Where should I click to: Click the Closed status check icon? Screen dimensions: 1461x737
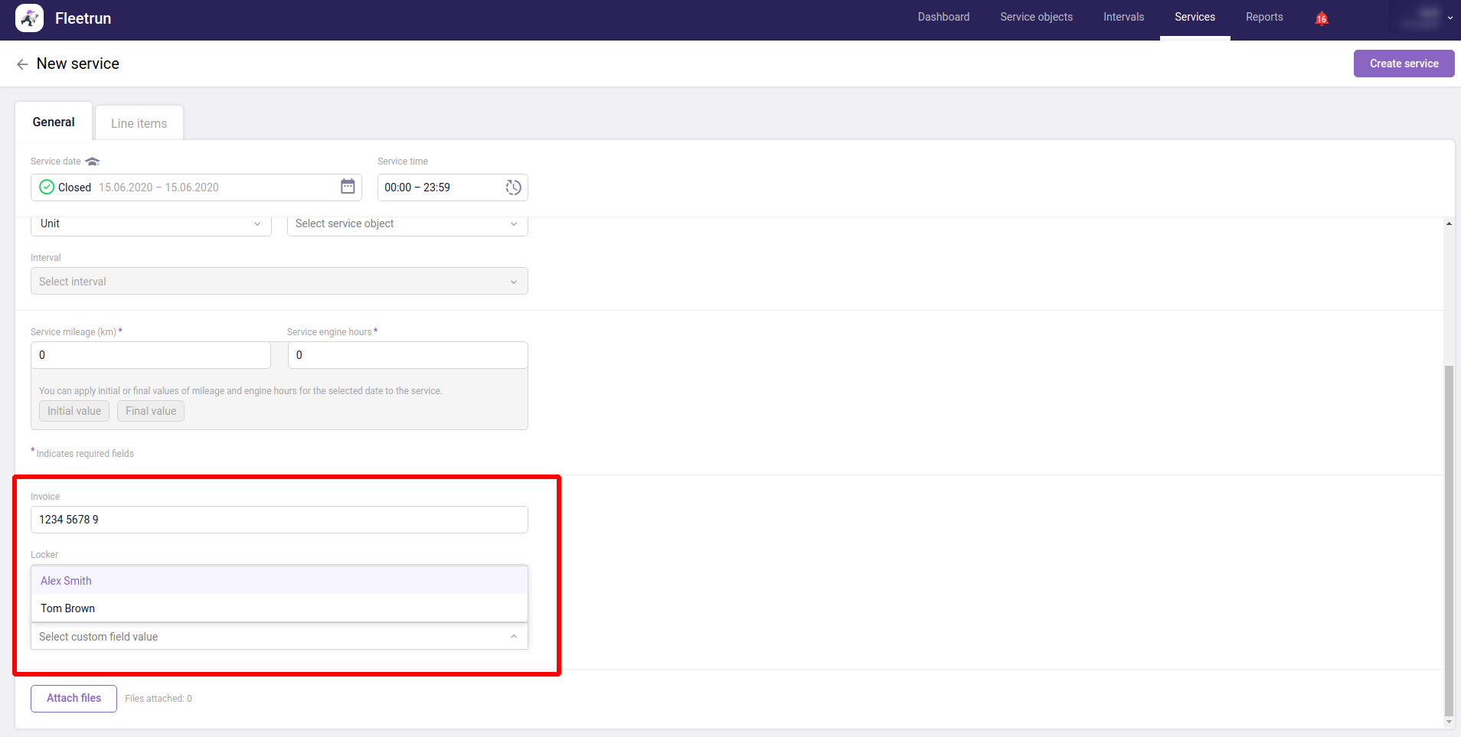(x=47, y=188)
